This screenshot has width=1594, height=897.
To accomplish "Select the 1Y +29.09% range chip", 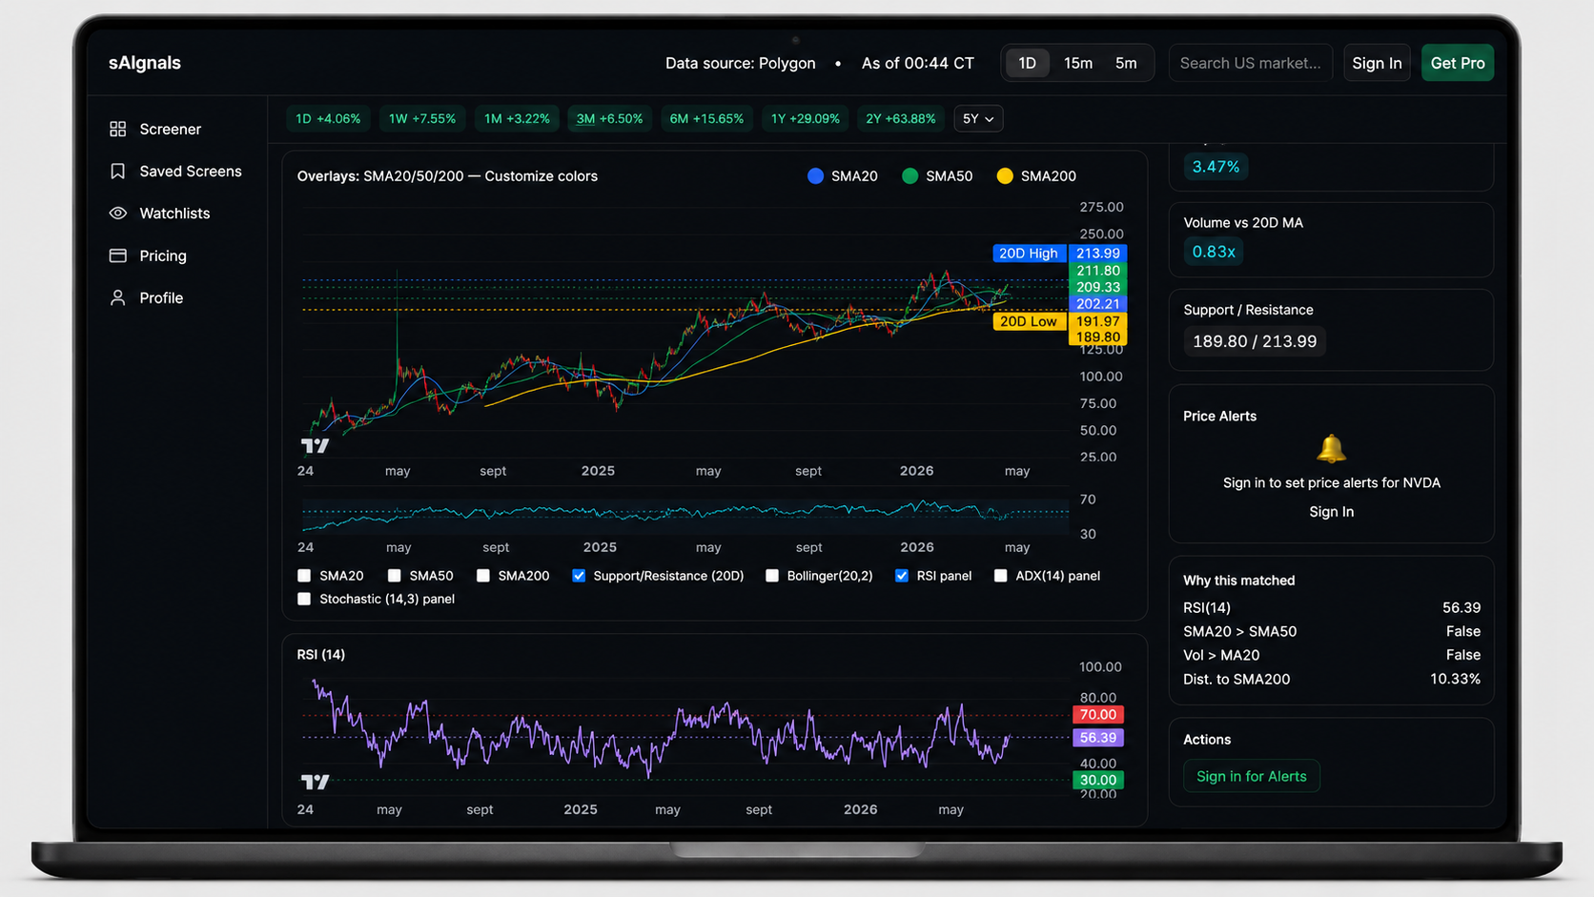I will (x=806, y=119).
